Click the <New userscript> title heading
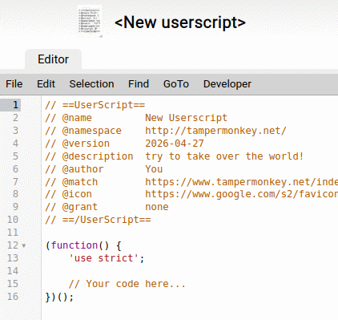Viewport: 338px width, 320px height. (180, 22)
